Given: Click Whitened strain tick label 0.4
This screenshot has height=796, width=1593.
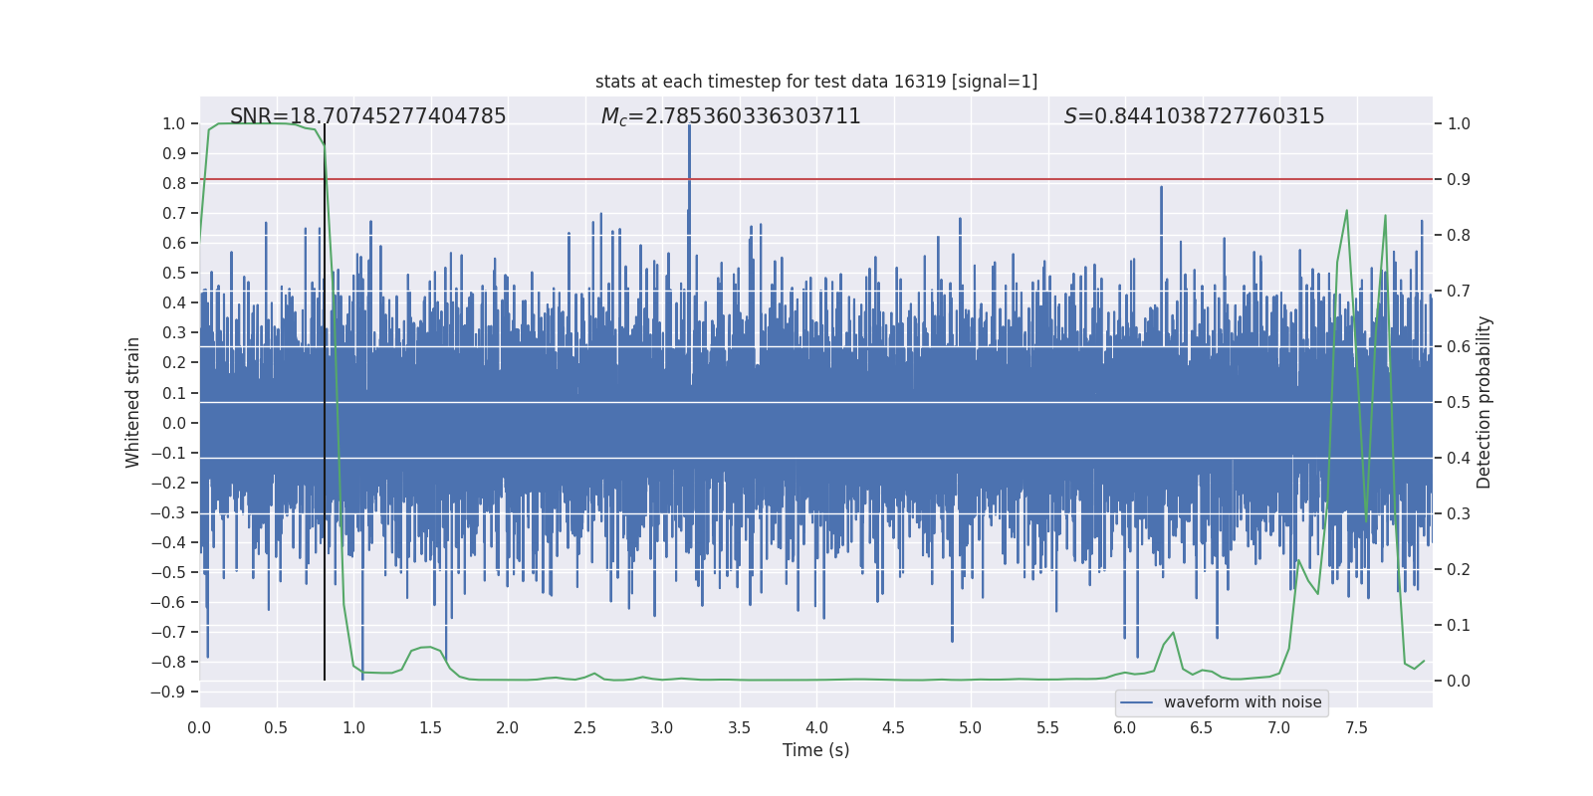Looking at the screenshot, I should pos(174,303).
